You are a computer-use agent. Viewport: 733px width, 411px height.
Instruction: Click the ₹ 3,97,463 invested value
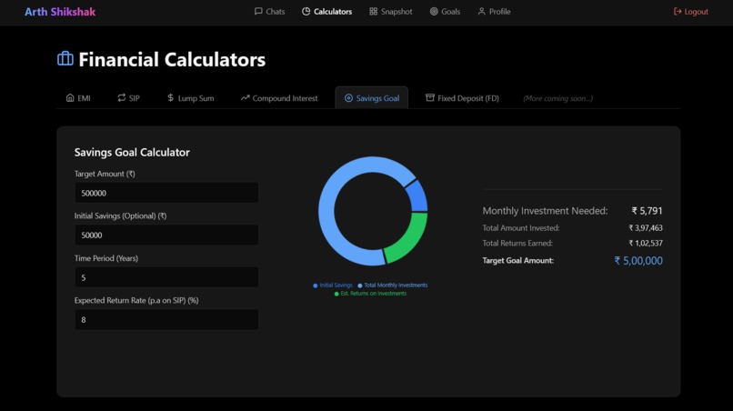pos(646,228)
